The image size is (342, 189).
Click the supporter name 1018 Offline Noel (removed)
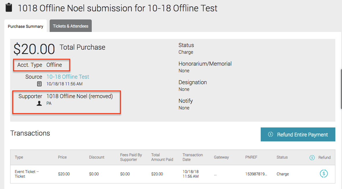pos(80,96)
